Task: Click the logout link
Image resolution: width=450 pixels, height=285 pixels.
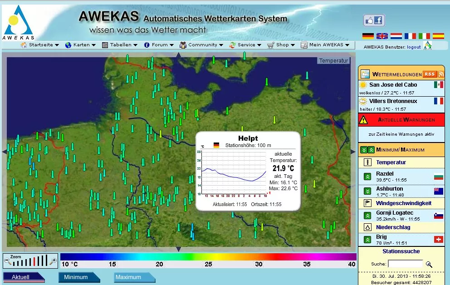Action: [414, 47]
